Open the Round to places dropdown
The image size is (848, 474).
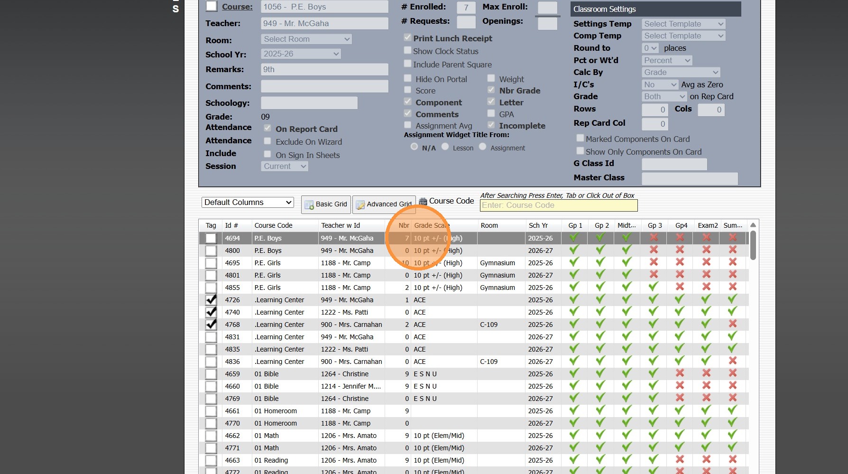coord(650,48)
